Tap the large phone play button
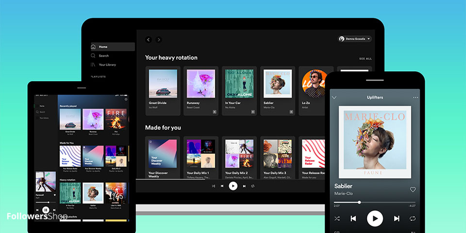 [375, 219]
